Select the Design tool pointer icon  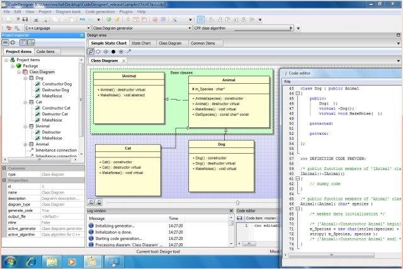[91, 52]
